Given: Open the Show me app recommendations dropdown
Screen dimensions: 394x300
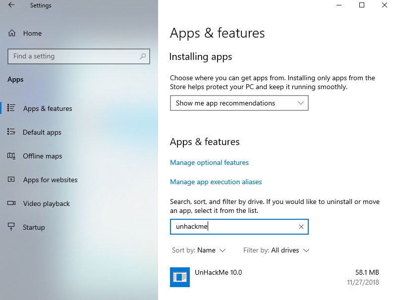Looking at the screenshot, I should [239, 103].
